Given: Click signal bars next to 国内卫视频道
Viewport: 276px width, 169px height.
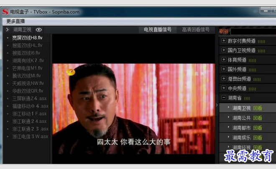Looking at the screenshot, I should [261, 51].
